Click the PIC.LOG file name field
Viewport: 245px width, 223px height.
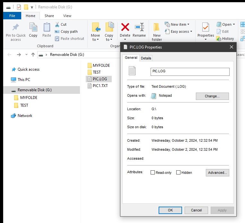(190, 71)
